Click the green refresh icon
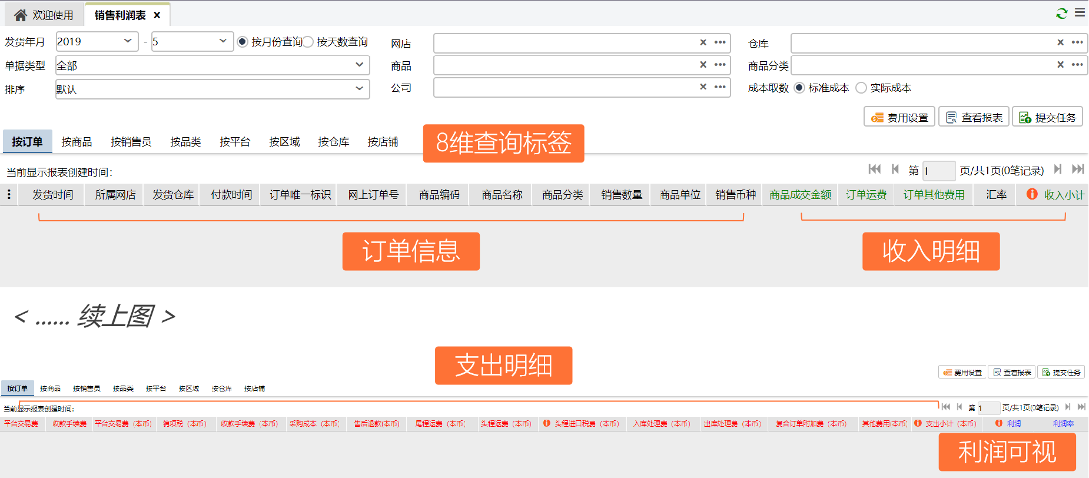This screenshot has width=1089, height=478. 1062,13
